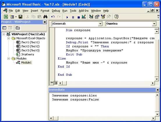Pause execution with the Break button
Viewport: 161px width, 122px height.
click(73, 17)
